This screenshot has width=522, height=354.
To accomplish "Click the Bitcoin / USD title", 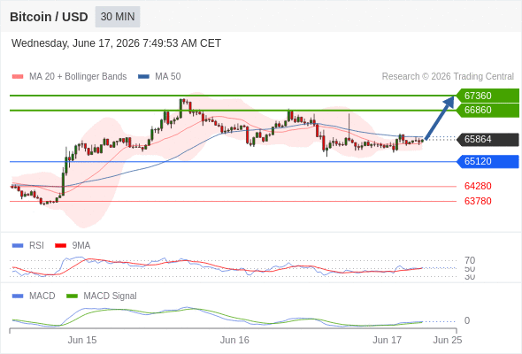I will click(49, 17).
